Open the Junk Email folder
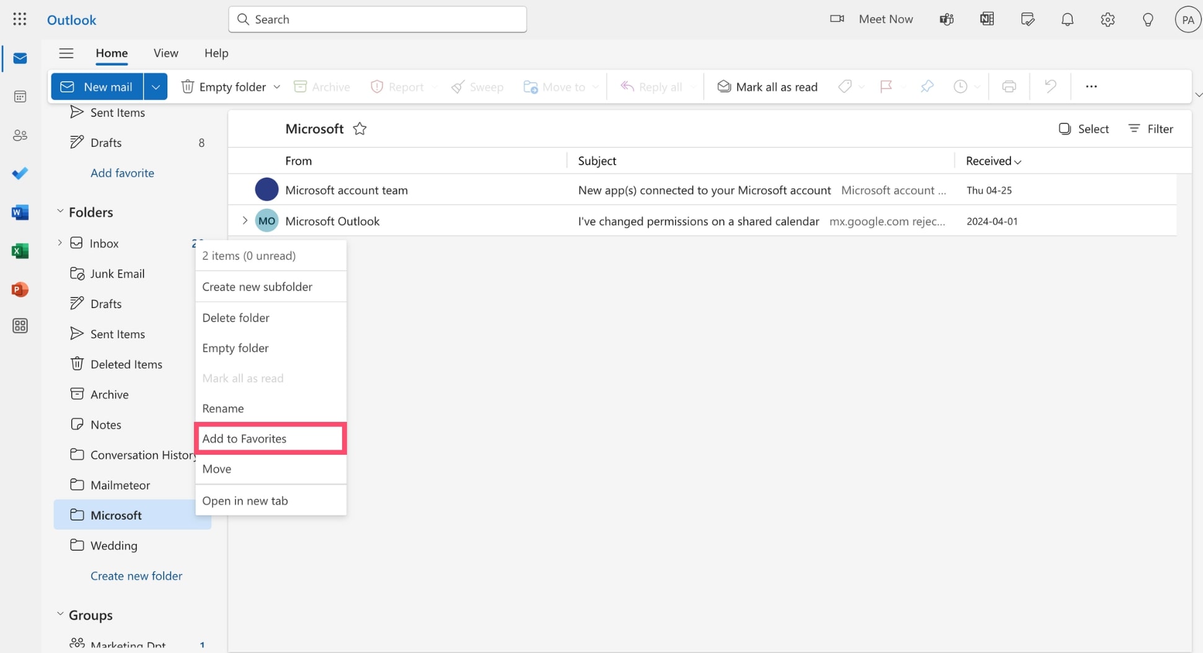Screen dimensions: 1203x653 [x=124, y=274]
